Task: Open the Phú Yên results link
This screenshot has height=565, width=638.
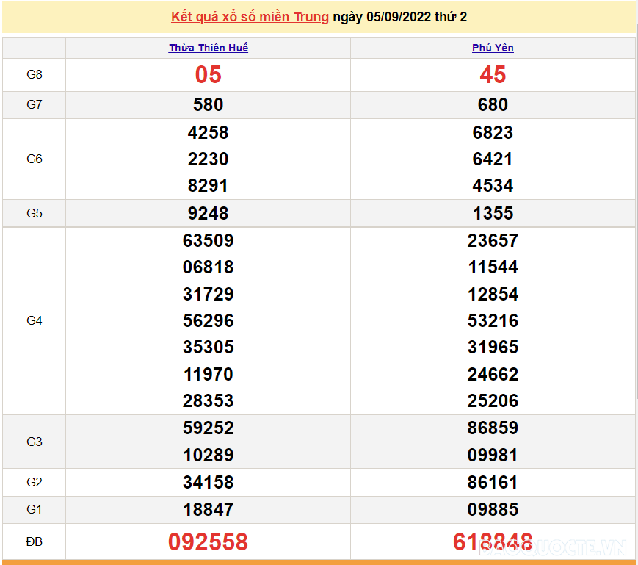Action: pos(493,47)
